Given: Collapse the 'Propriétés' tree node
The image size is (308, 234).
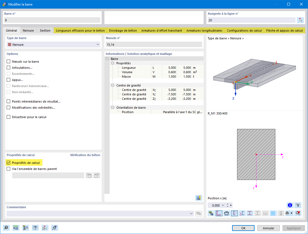Looking at the screenshot, I should pyautogui.click(x=112, y=63).
